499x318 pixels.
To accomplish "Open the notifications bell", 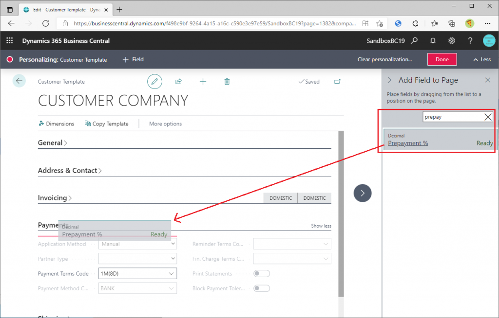I will pos(433,41).
